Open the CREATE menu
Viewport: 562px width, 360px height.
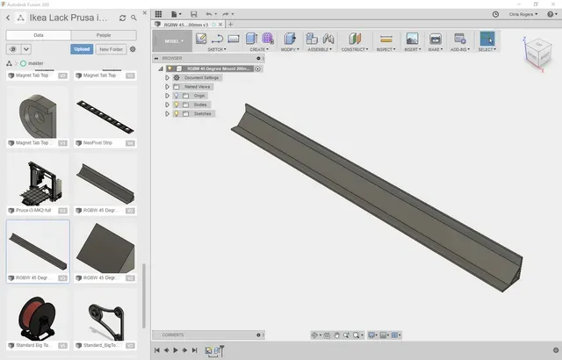[259, 49]
